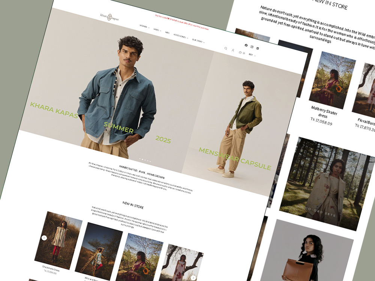Click the Khara Kapas logo
This screenshot has height=281, width=375.
tap(109, 17)
